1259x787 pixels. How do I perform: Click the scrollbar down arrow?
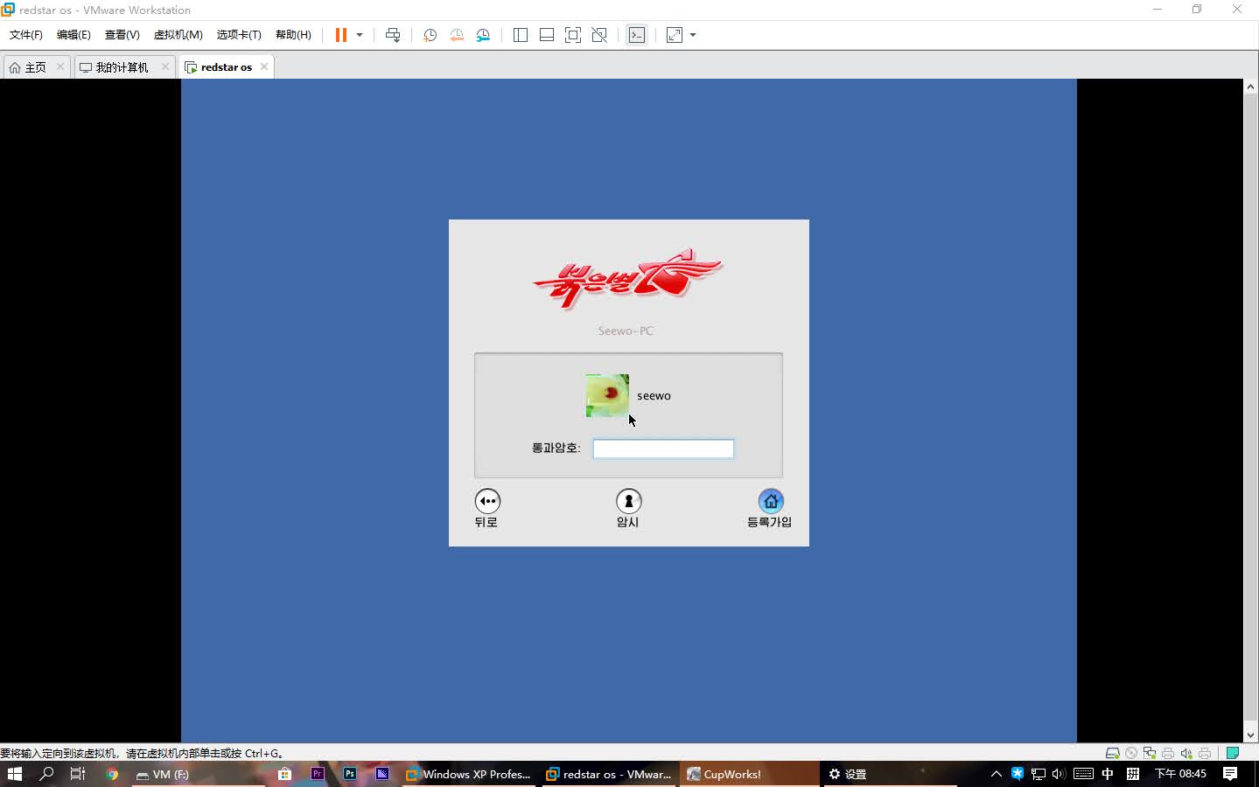[x=1250, y=735]
